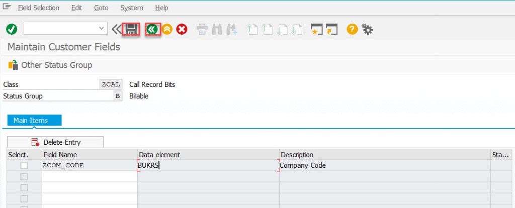
Task: Open the System menu
Action: (x=132, y=8)
